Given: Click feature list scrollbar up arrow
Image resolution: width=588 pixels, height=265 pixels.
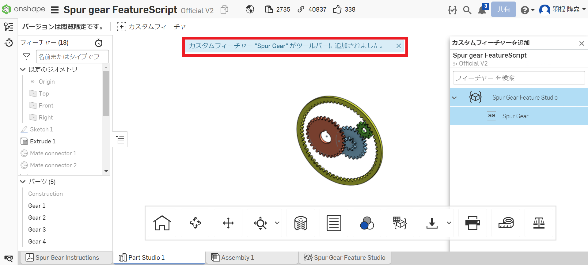Looking at the screenshot, I should [x=106, y=67].
